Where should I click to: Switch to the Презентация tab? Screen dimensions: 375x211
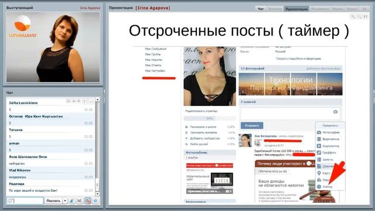pyautogui.click(x=296, y=9)
